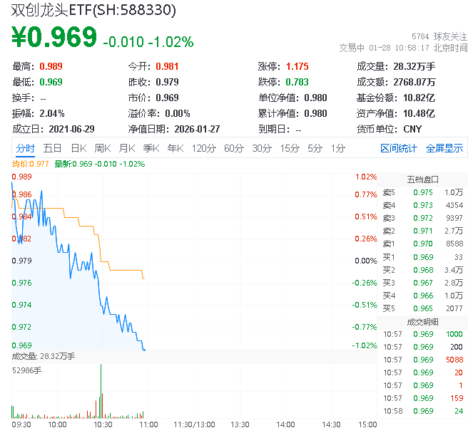Switch to the 1分 interval tab
The height and width of the screenshot is (438, 468).
click(337, 148)
